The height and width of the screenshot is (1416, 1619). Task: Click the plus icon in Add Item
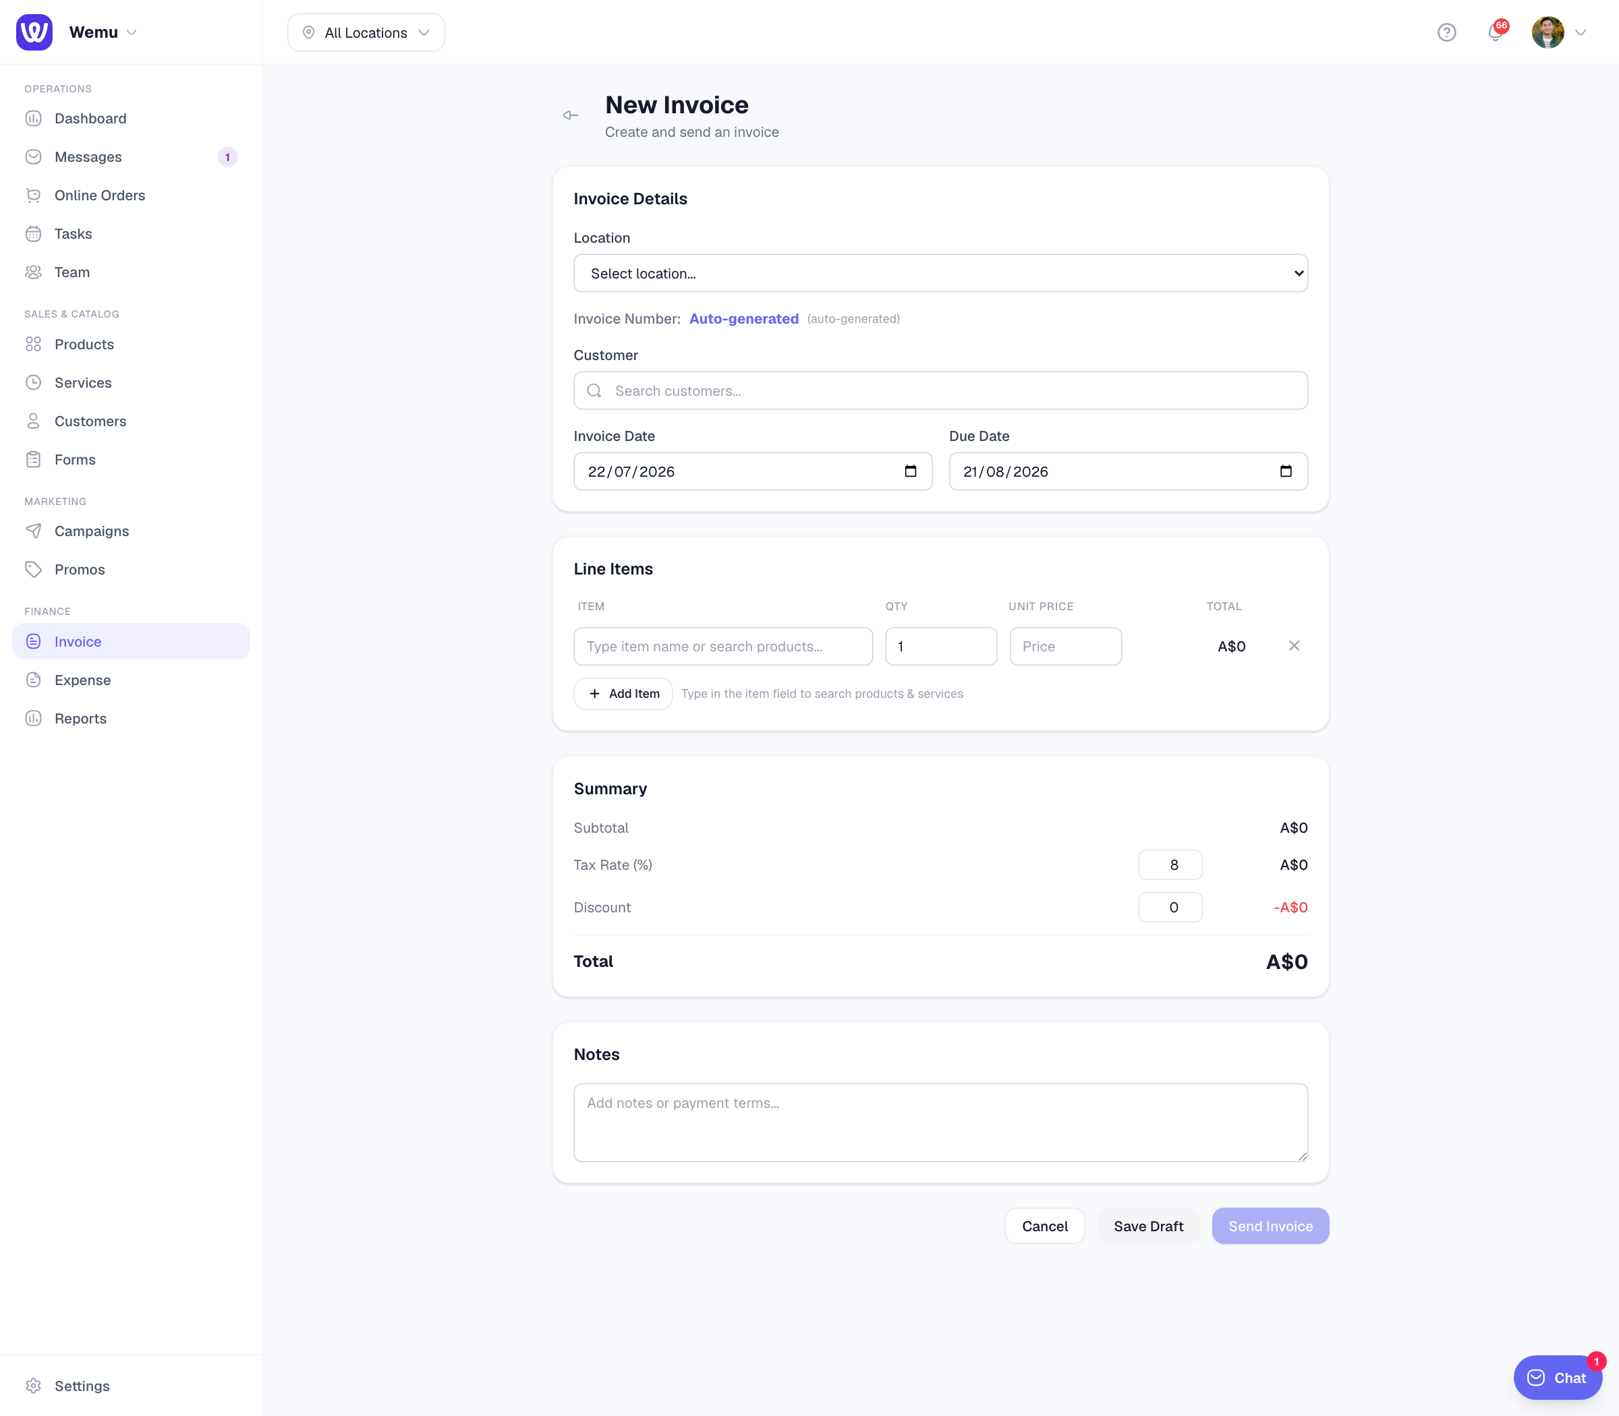pos(594,693)
